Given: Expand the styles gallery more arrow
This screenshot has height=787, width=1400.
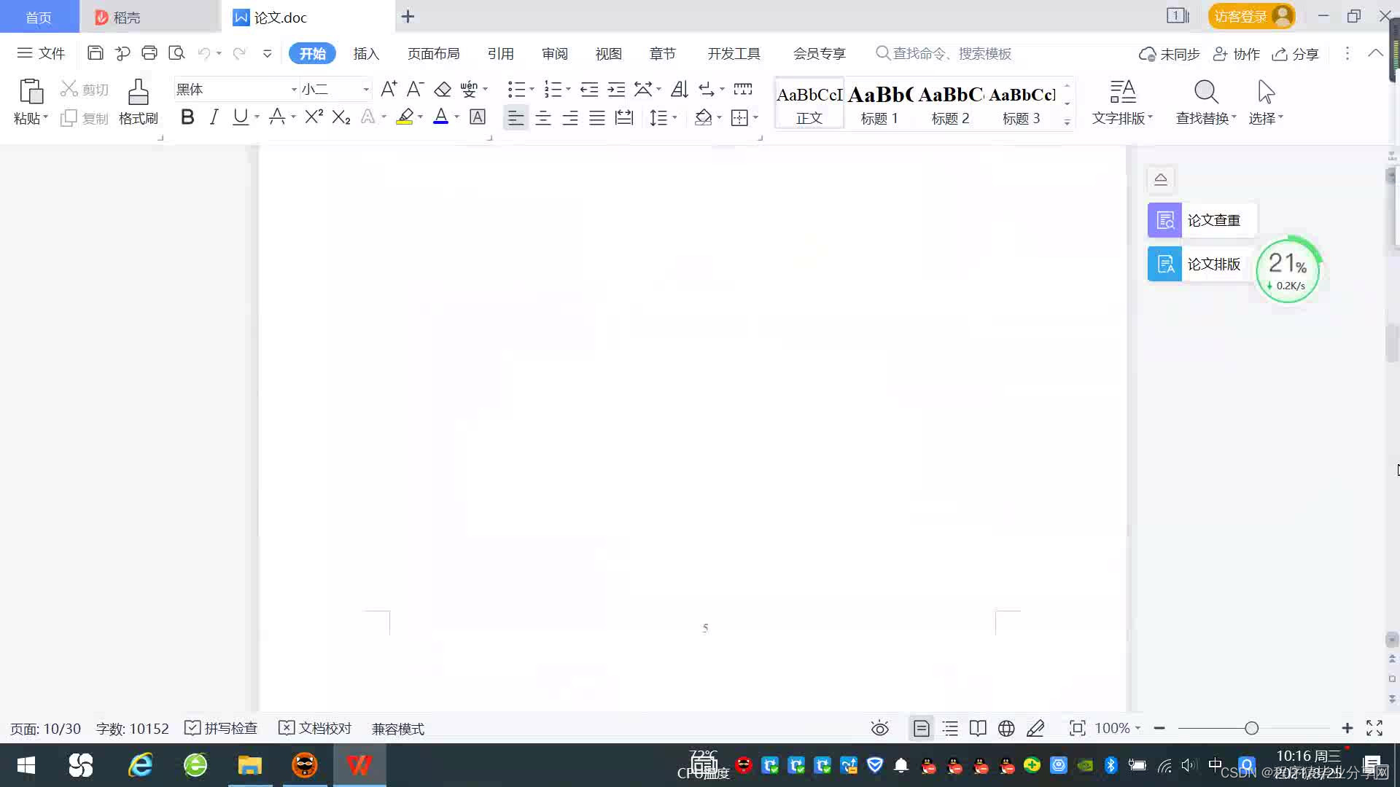Looking at the screenshot, I should (1067, 122).
